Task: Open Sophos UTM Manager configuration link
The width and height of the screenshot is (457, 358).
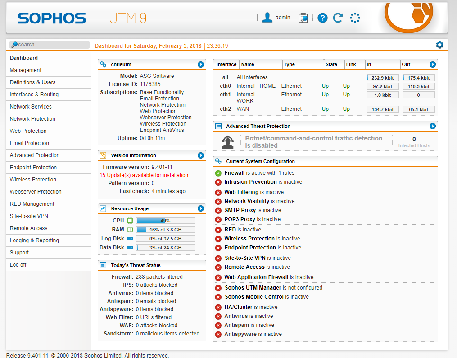Action: tap(273, 288)
